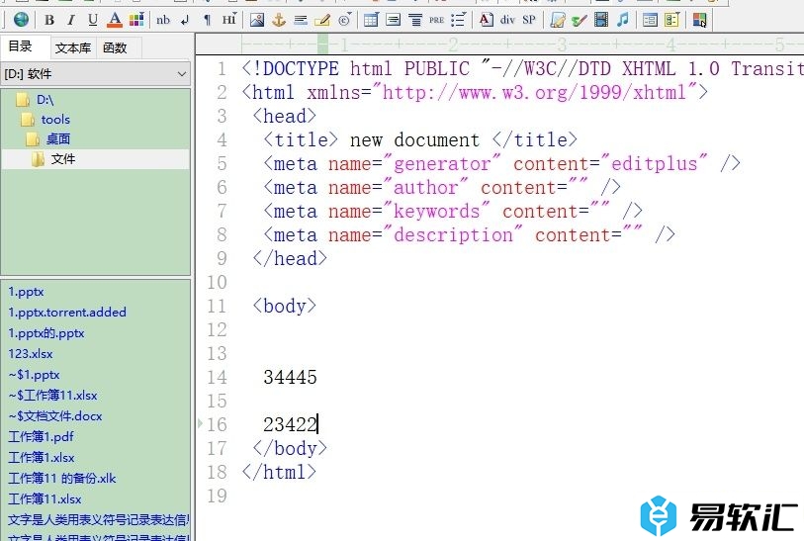This screenshot has width=804, height=541.
Task: Select the 桌面 folder
Action: point(58,139)
